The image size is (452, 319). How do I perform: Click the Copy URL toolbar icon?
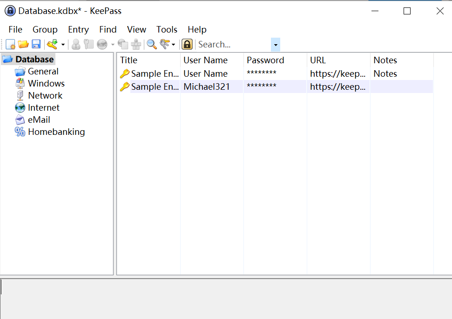pos(123,44)
